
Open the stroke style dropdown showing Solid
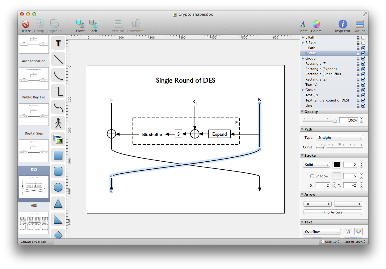[x=316, y=164]
